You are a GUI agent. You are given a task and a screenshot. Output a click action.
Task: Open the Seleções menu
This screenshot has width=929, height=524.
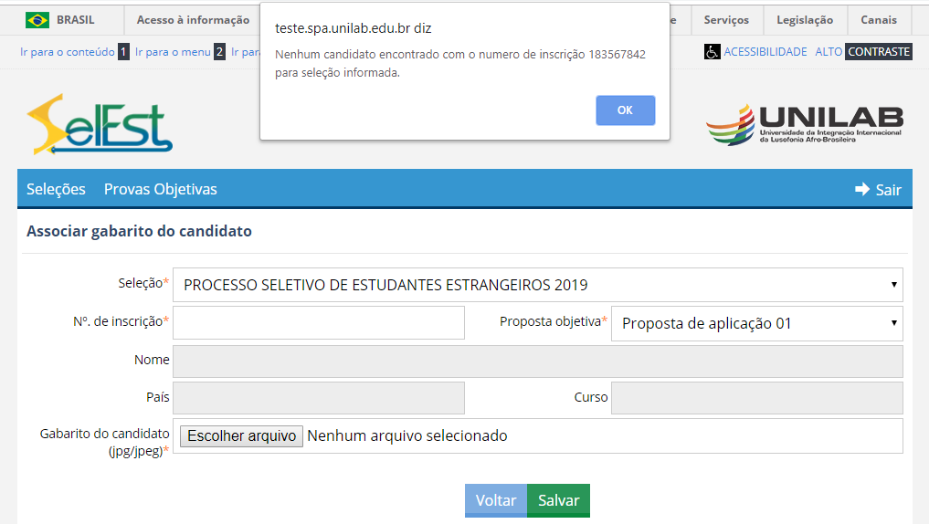(56, 189)
